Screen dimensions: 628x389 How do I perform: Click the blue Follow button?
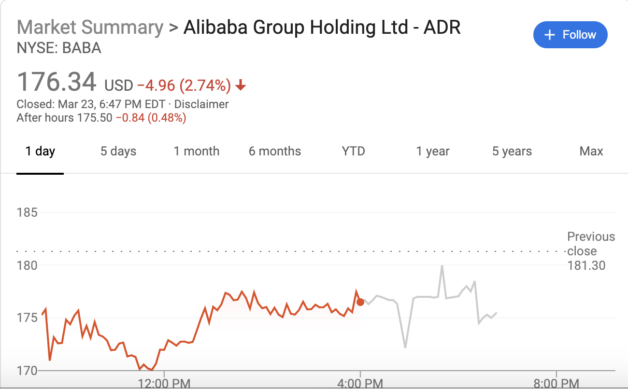point(570,35)
